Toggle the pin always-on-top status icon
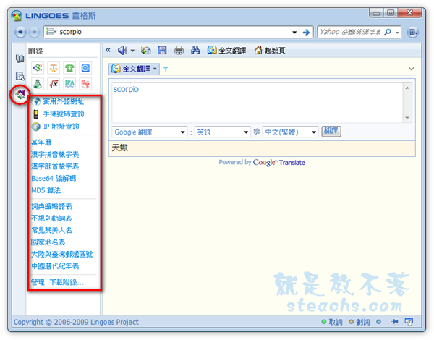The image size is (434, 340). point(394,322)
